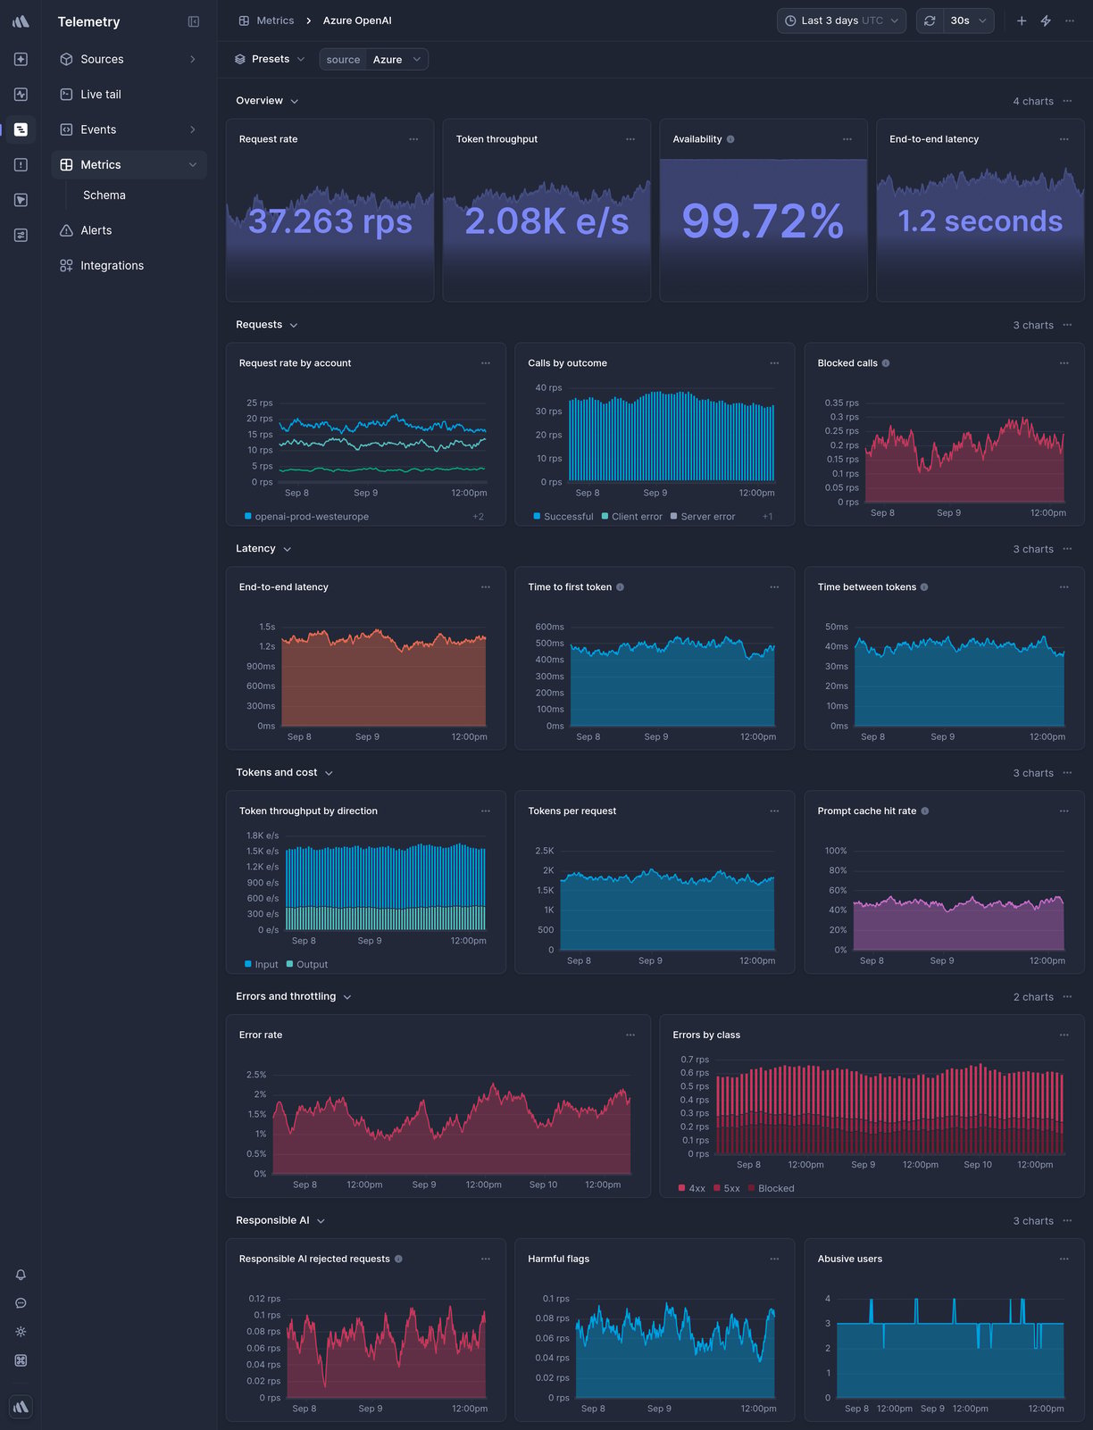Click the plus icon in top bar
Viewport: 1093px width, 1430px height.
(1022, 21)
